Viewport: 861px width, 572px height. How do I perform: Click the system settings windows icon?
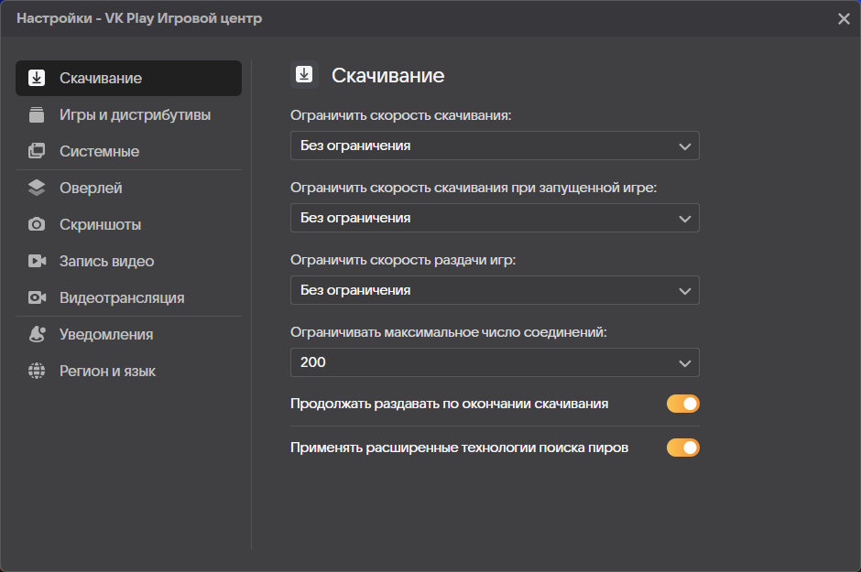point(37,152)
